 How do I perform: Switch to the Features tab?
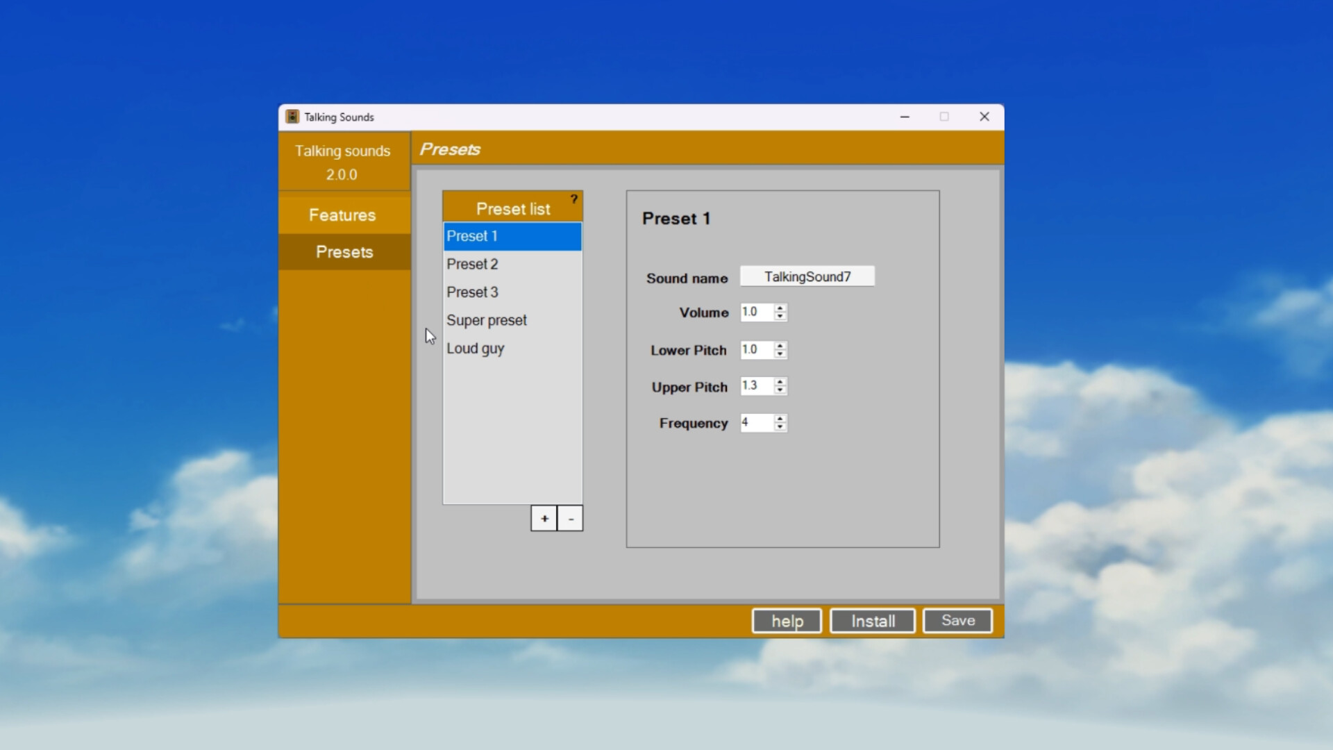pos(342,215)
